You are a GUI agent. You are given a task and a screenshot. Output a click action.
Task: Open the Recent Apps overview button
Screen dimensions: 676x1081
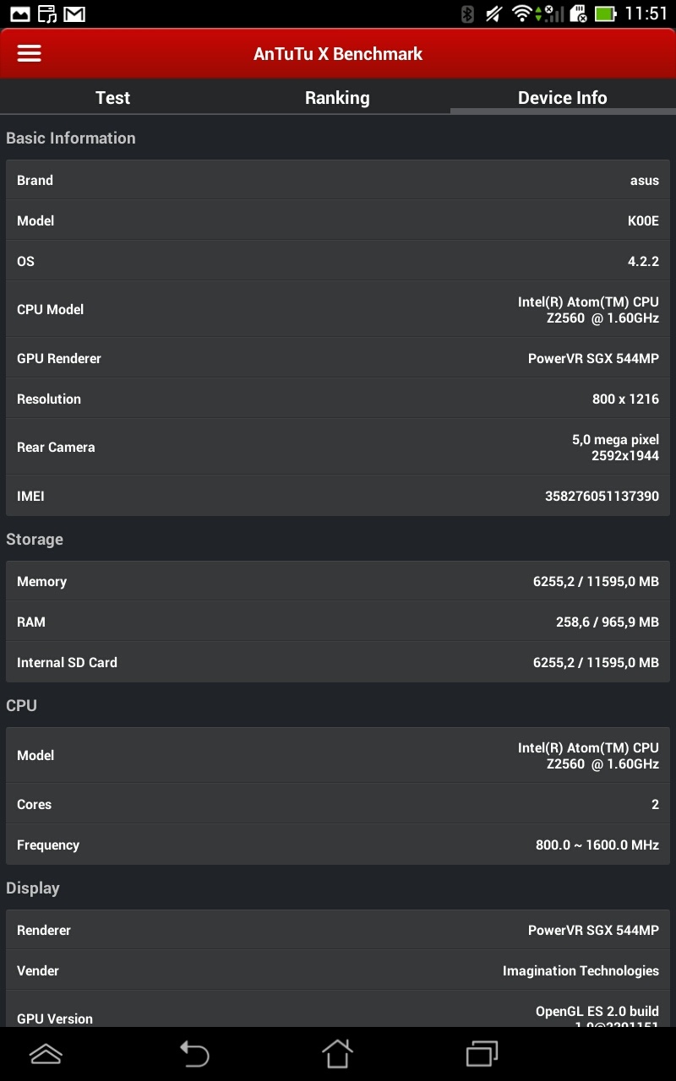pos(482,1053)
